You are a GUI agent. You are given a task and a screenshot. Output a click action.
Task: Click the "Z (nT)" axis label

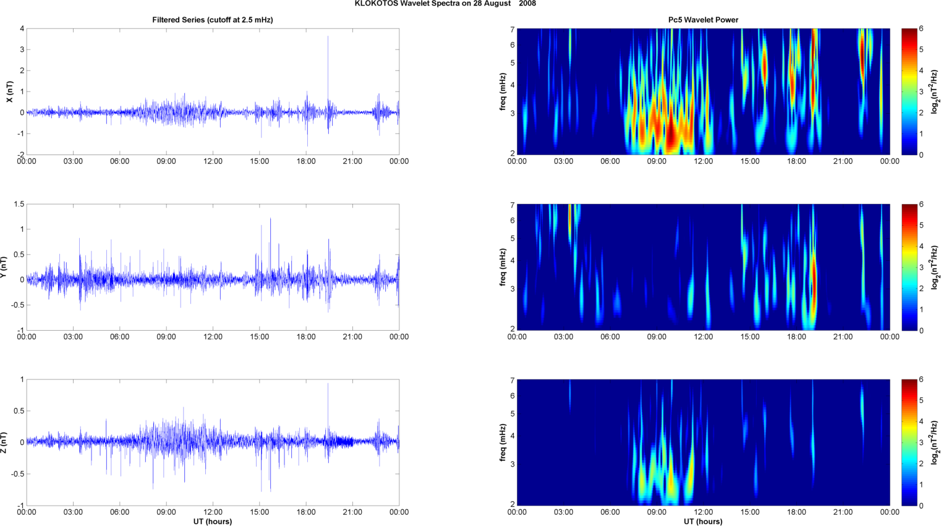coord(4,443)
